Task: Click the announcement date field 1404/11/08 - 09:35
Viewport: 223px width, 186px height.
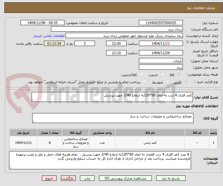Action: point(42,23)
